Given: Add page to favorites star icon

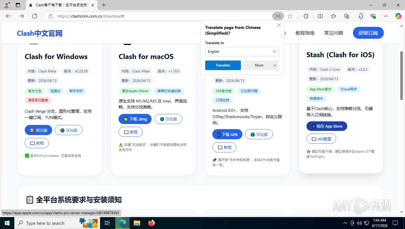Looking at the screenshot, I should 290,16.
